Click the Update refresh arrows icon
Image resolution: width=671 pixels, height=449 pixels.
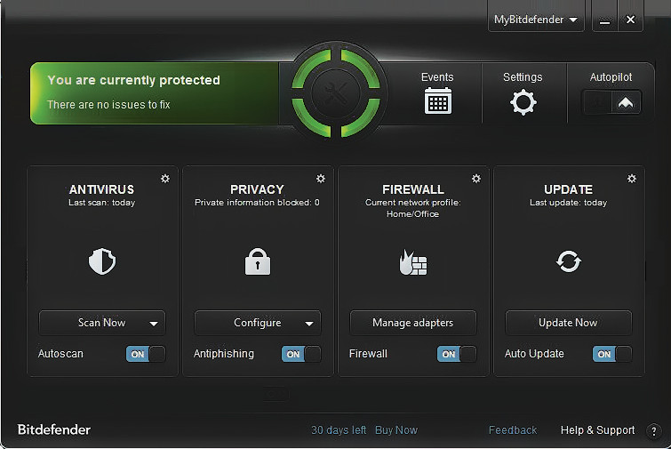568,261
